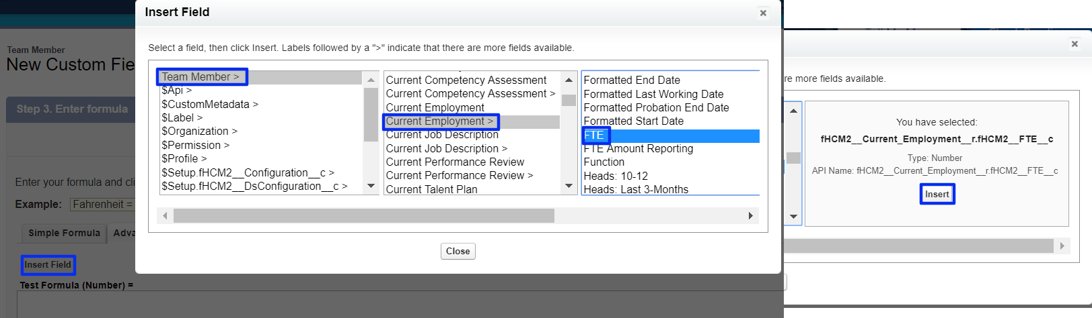
Task: Select Formatted Start Date field
Action: click(633, 121)
